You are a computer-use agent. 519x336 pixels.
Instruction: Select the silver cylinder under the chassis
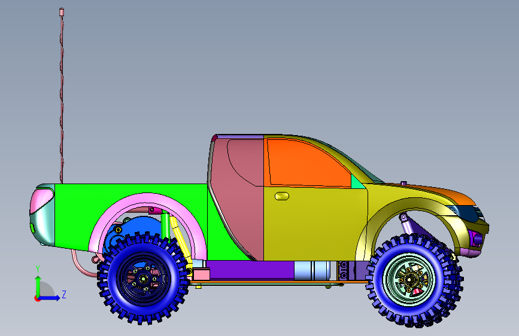click(312, 270)
